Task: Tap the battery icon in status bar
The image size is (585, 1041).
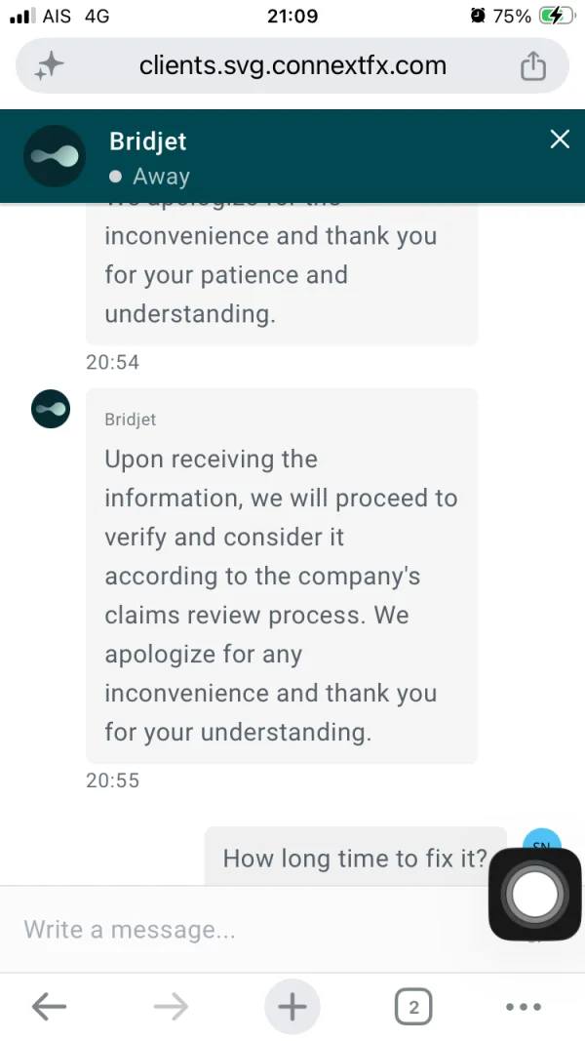Action: coord(555,16)
